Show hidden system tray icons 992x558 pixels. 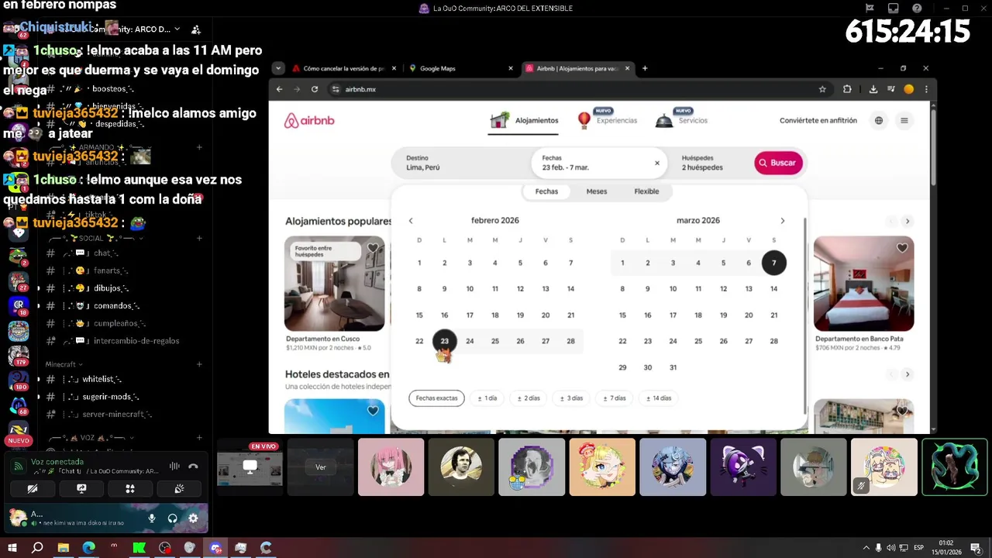[x=866, y=548]
